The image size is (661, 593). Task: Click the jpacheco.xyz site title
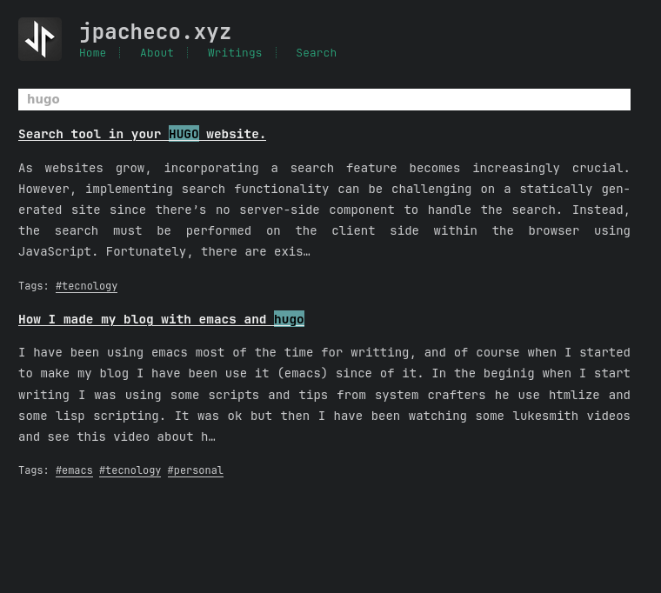tap(155, 32)
